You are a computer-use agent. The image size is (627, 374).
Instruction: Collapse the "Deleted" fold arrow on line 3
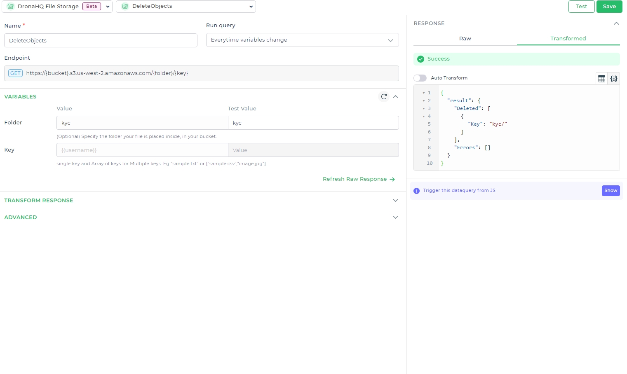pyautogui.click(x=423, y=109)
